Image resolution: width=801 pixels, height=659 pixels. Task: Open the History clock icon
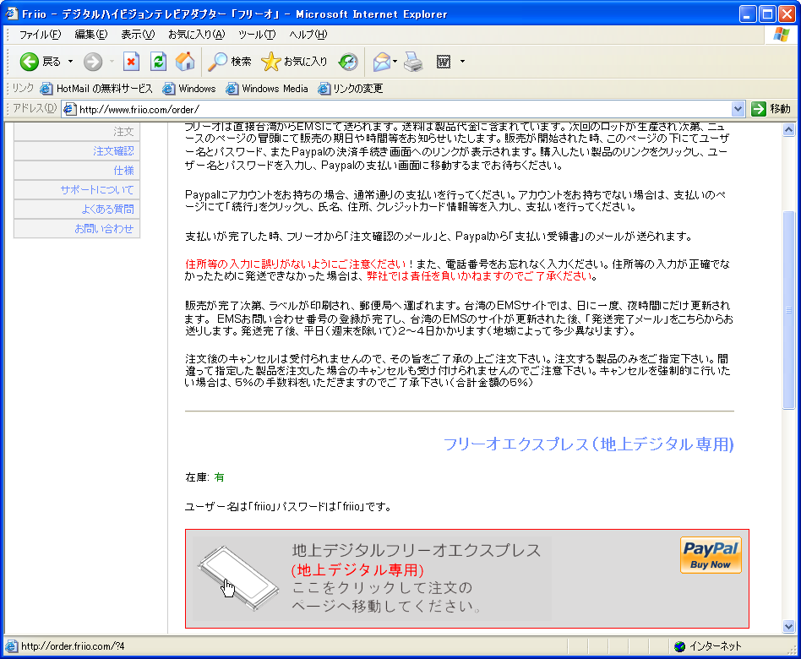tap(348, 62)
